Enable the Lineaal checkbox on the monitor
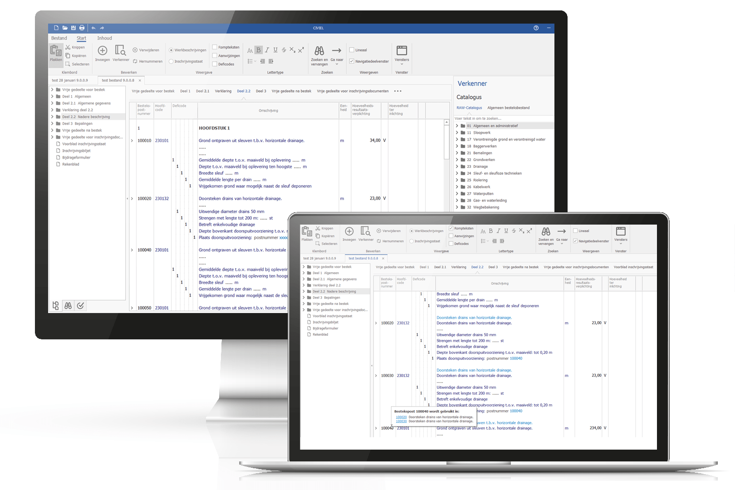The width and height of the screenshot is (735, 490). (x=352, y=50)
